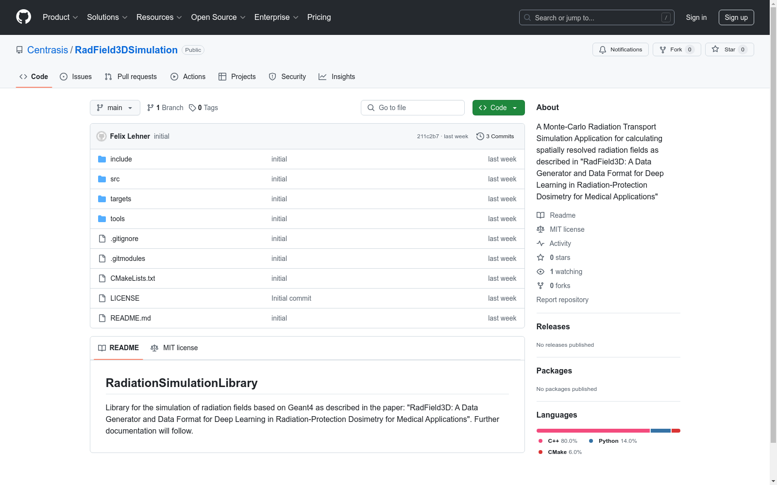The image size is (777, 485).
Task: Click the Notifications bell icon
Action: point(603,49)
